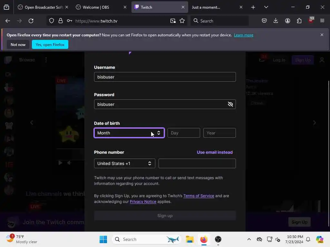The width and height of the screenshot is (330, 247).
Task: Open the Firefox hamburger menu
Action: (x=322, y=21)
